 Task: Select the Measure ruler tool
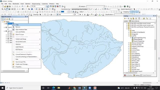[39, 9]
